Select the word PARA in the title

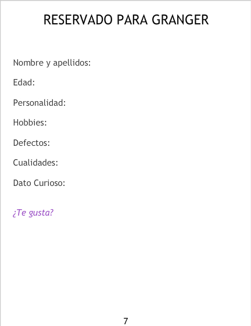click(132, 20)
